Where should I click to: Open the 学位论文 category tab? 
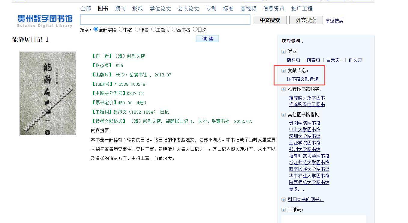click(160, 9)
